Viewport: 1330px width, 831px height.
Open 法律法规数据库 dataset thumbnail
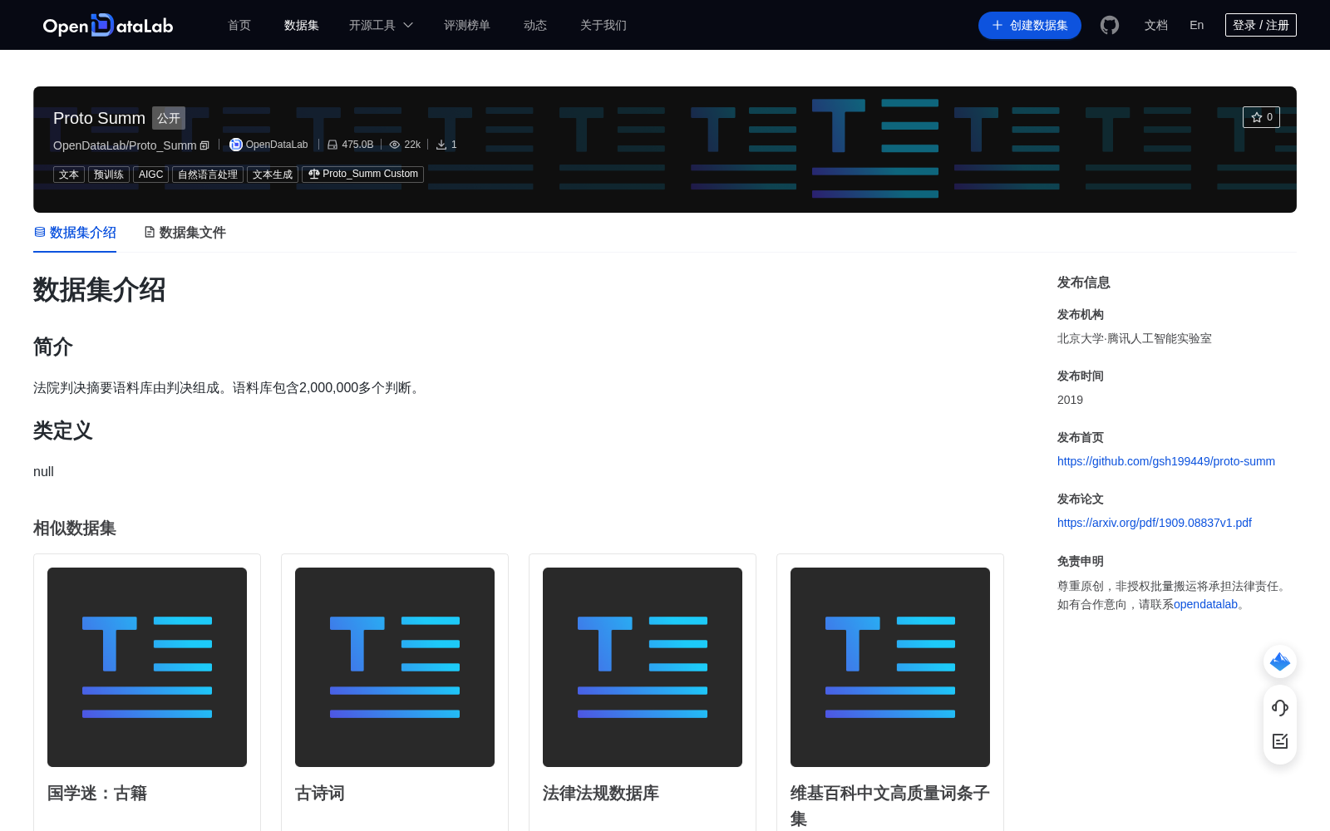click(643, 667)
